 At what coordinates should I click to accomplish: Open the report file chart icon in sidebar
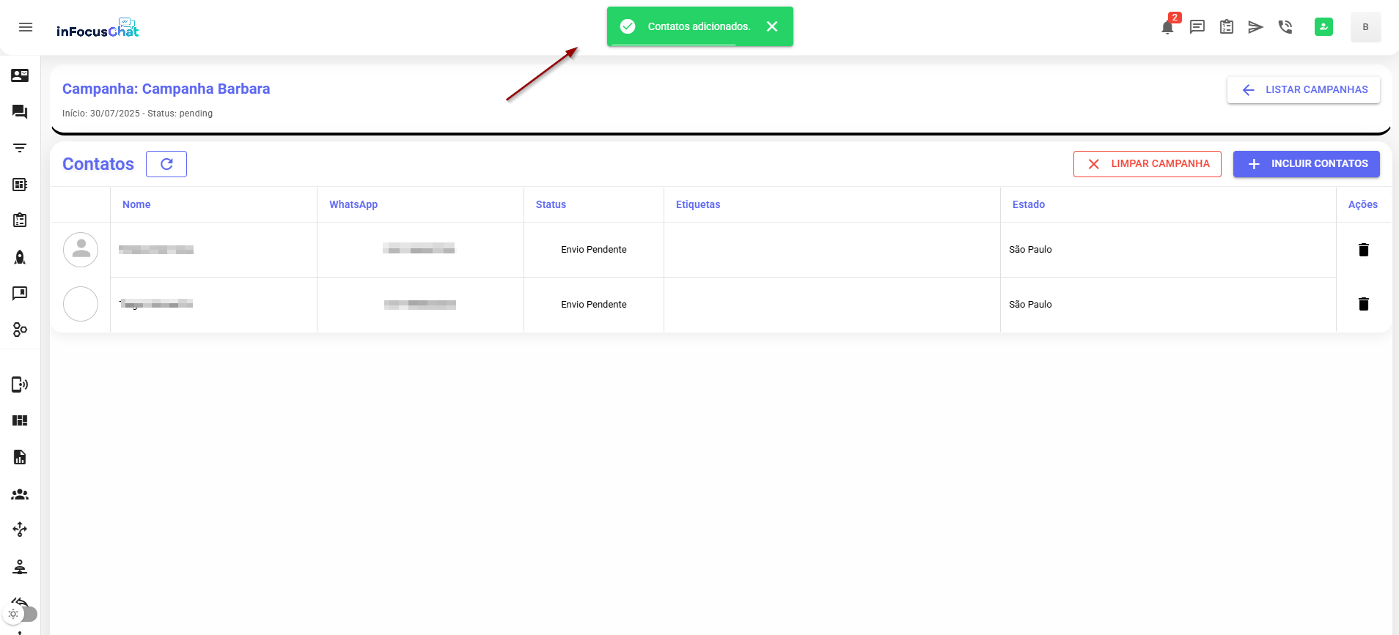click(20, 457)
